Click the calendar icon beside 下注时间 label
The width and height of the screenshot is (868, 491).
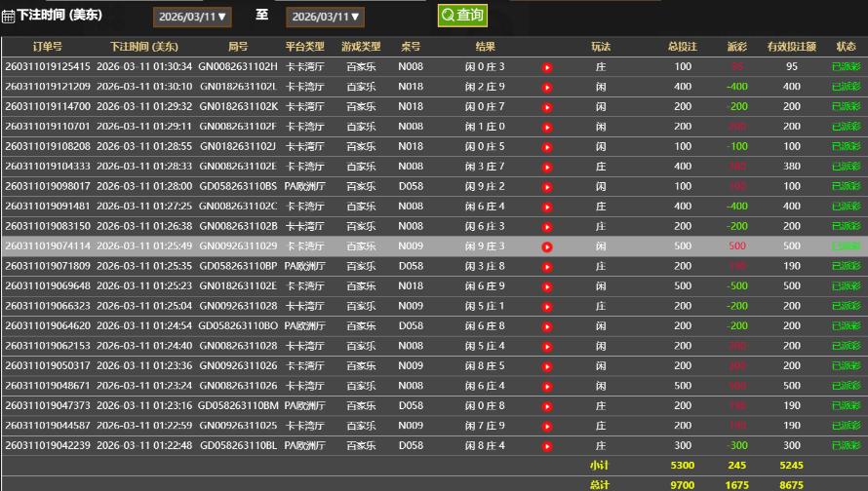(x=8, y=16)
